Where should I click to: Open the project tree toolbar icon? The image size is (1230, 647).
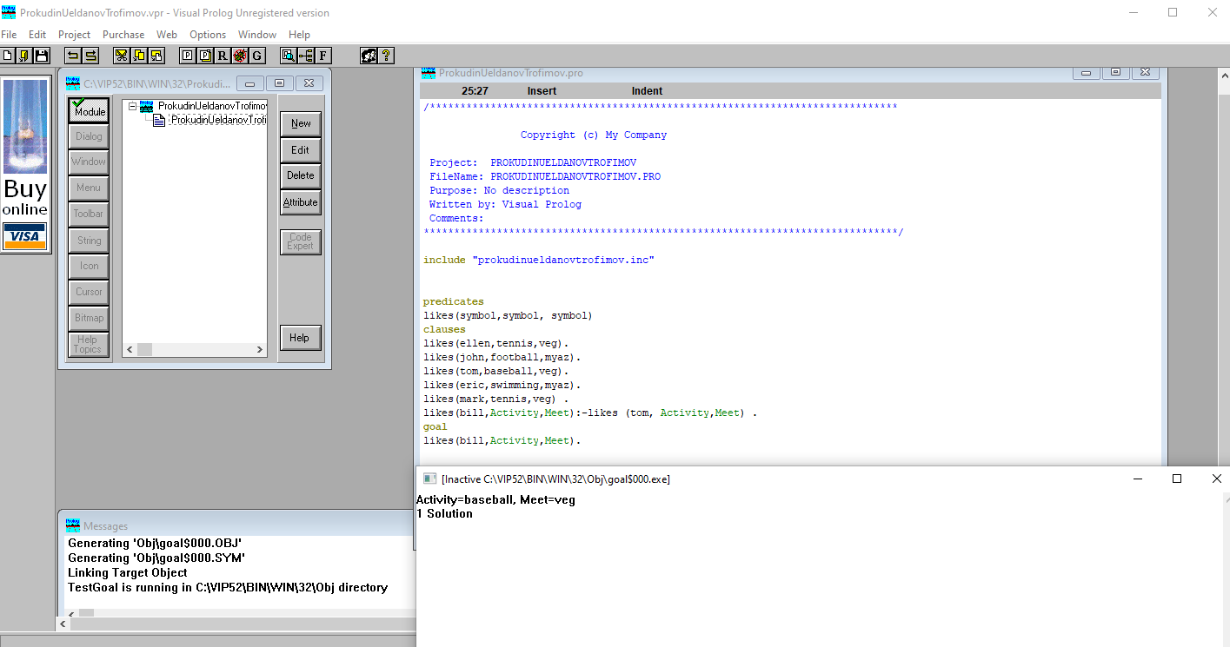[x=306, y=56]
